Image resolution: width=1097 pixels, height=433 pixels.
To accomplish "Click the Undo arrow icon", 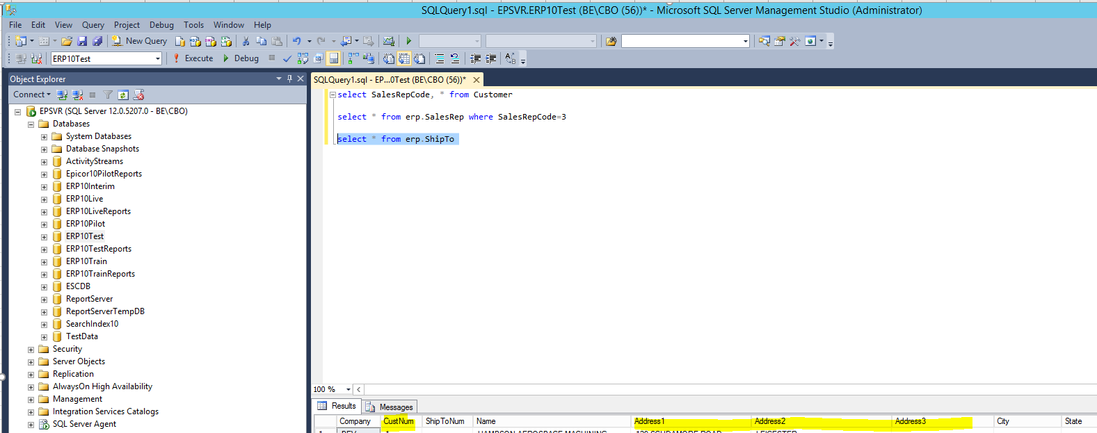I will tap(297, 41).
